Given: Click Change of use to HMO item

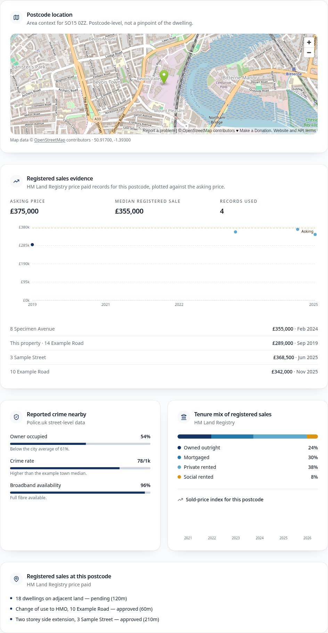Looking at the screenshot, I should [84, 609].
